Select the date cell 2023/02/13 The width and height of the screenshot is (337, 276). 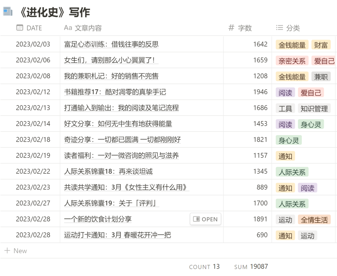click(x=33, y=108)
